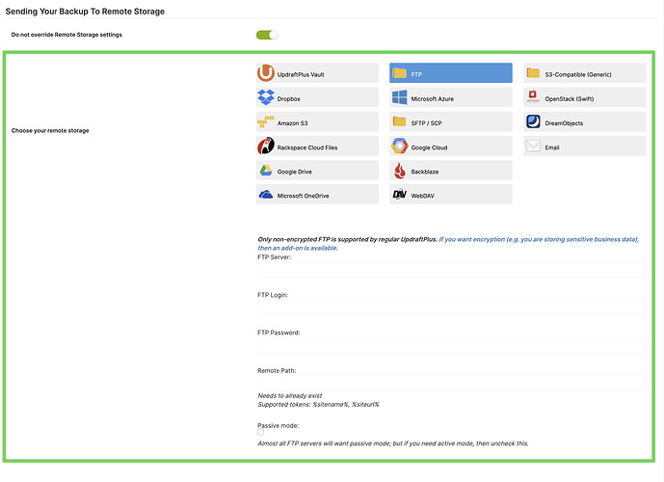
Task: Click the Google Drive triangle icon
Action: 266,171
